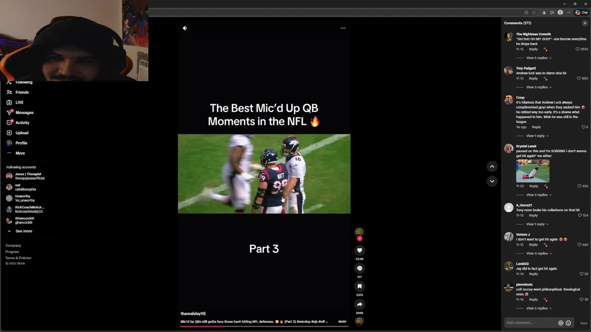The width and height of the screenshot is (591, 332).
Task: Expand View 4 replies under Vernon J
Action: pos(539,254)
